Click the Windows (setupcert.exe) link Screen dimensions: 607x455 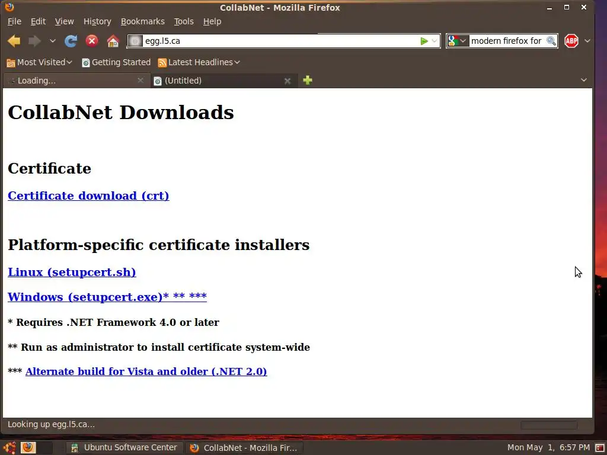(x=107, y=297)
